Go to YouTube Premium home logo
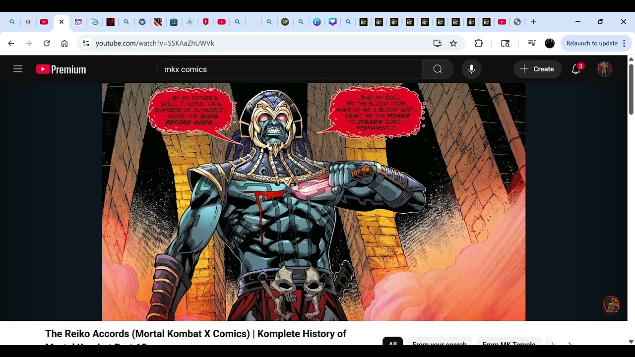Image resolution: width=635 pixels, height=357 pixels. pos(61,69)
